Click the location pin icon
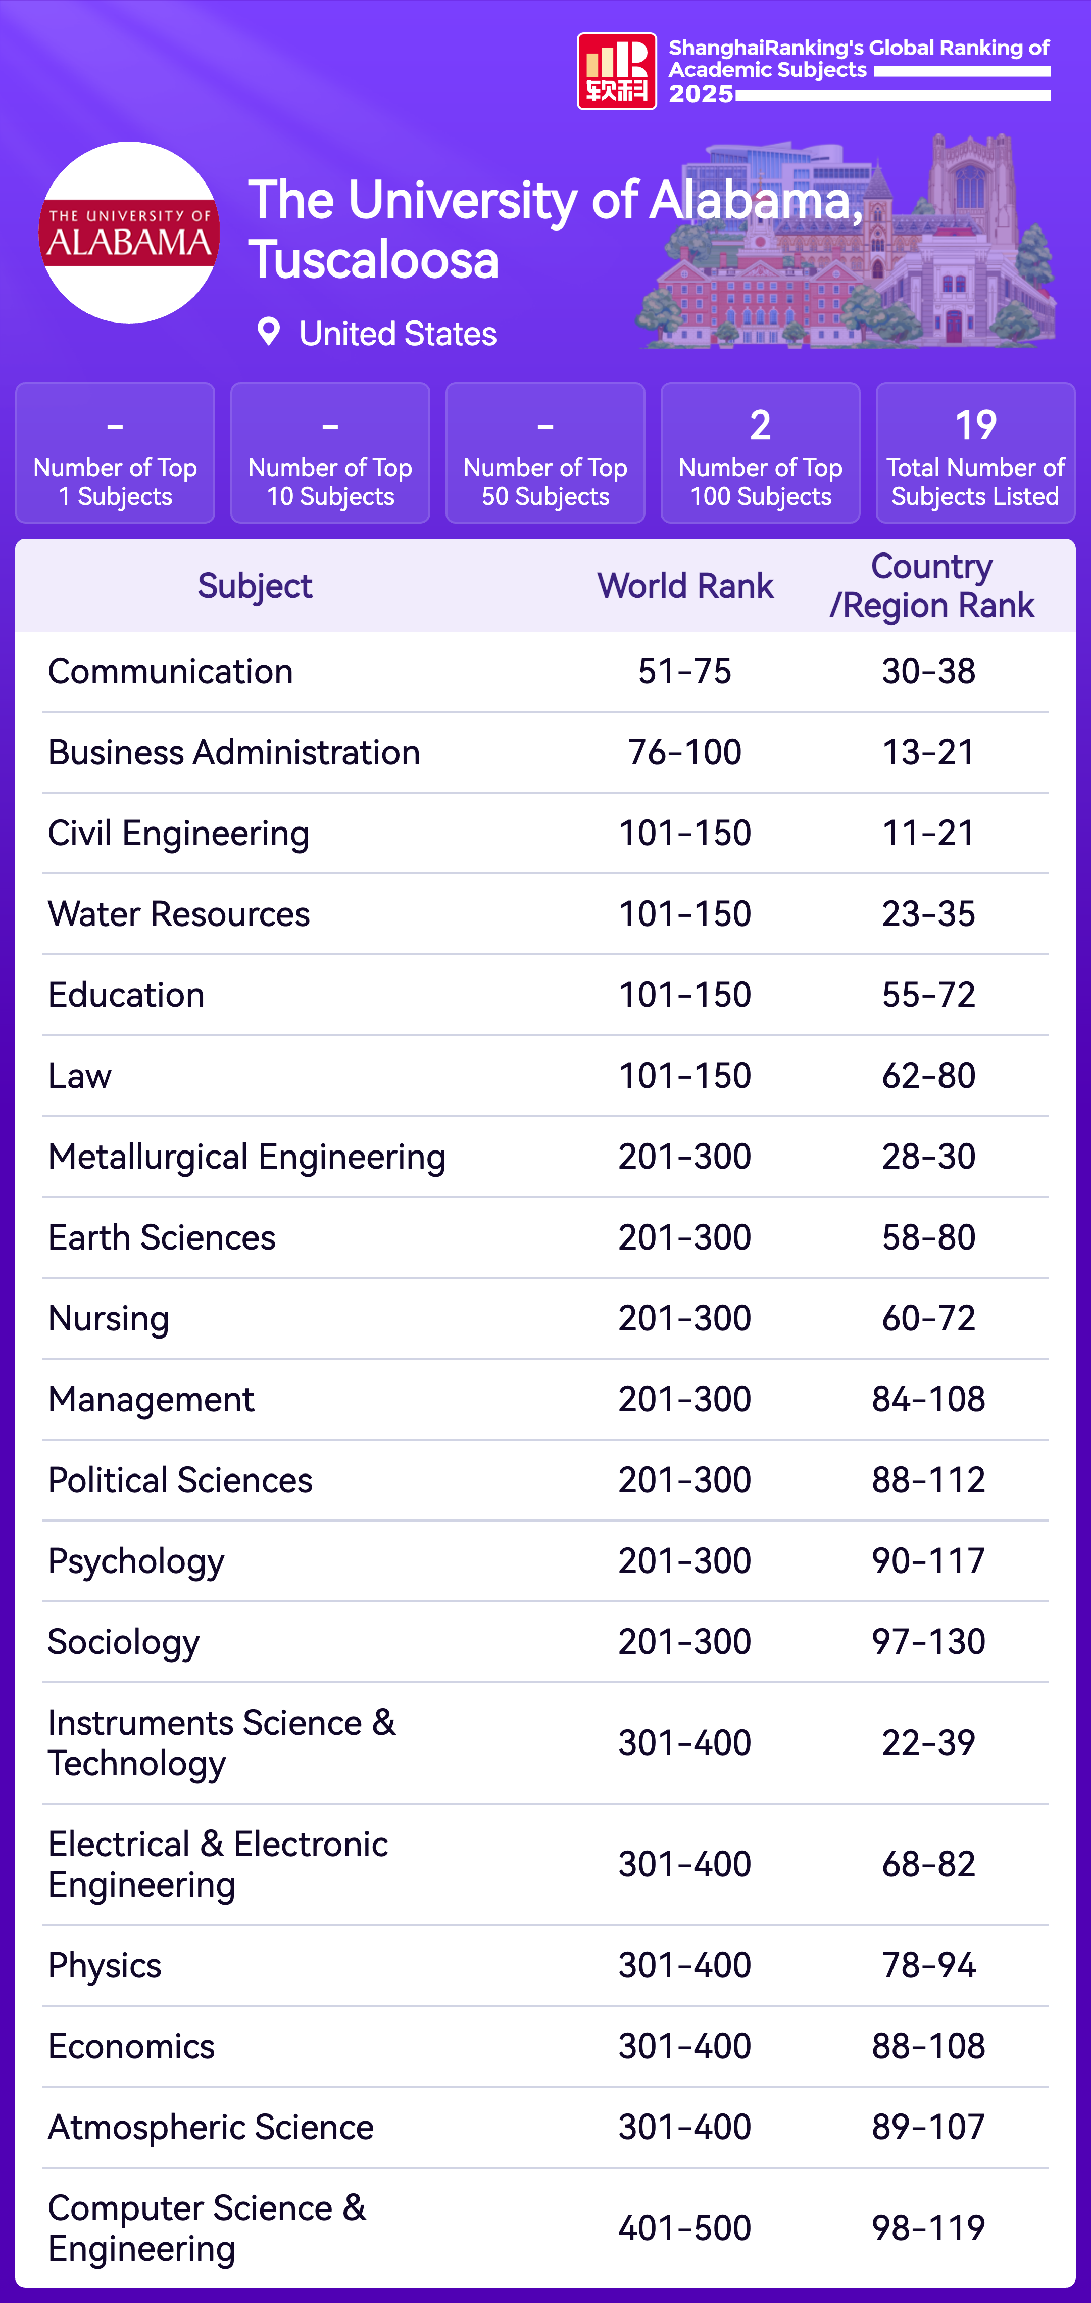 (268, 332)
